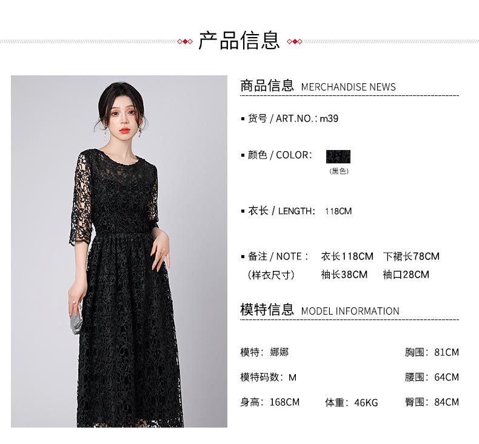Click the right red diamond ornament

(295, 41)
